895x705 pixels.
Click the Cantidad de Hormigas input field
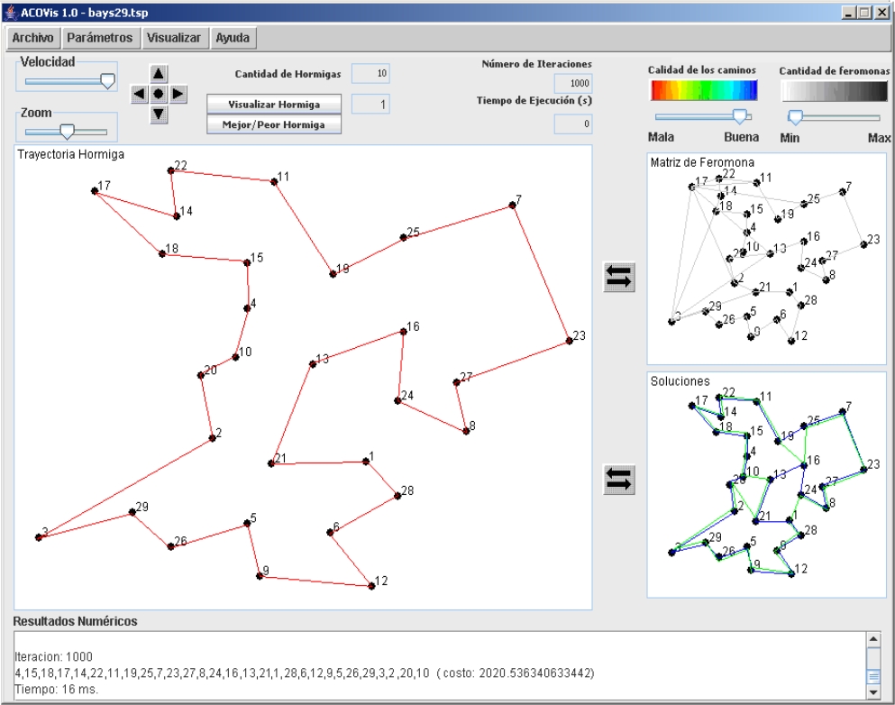click(370, 74)
